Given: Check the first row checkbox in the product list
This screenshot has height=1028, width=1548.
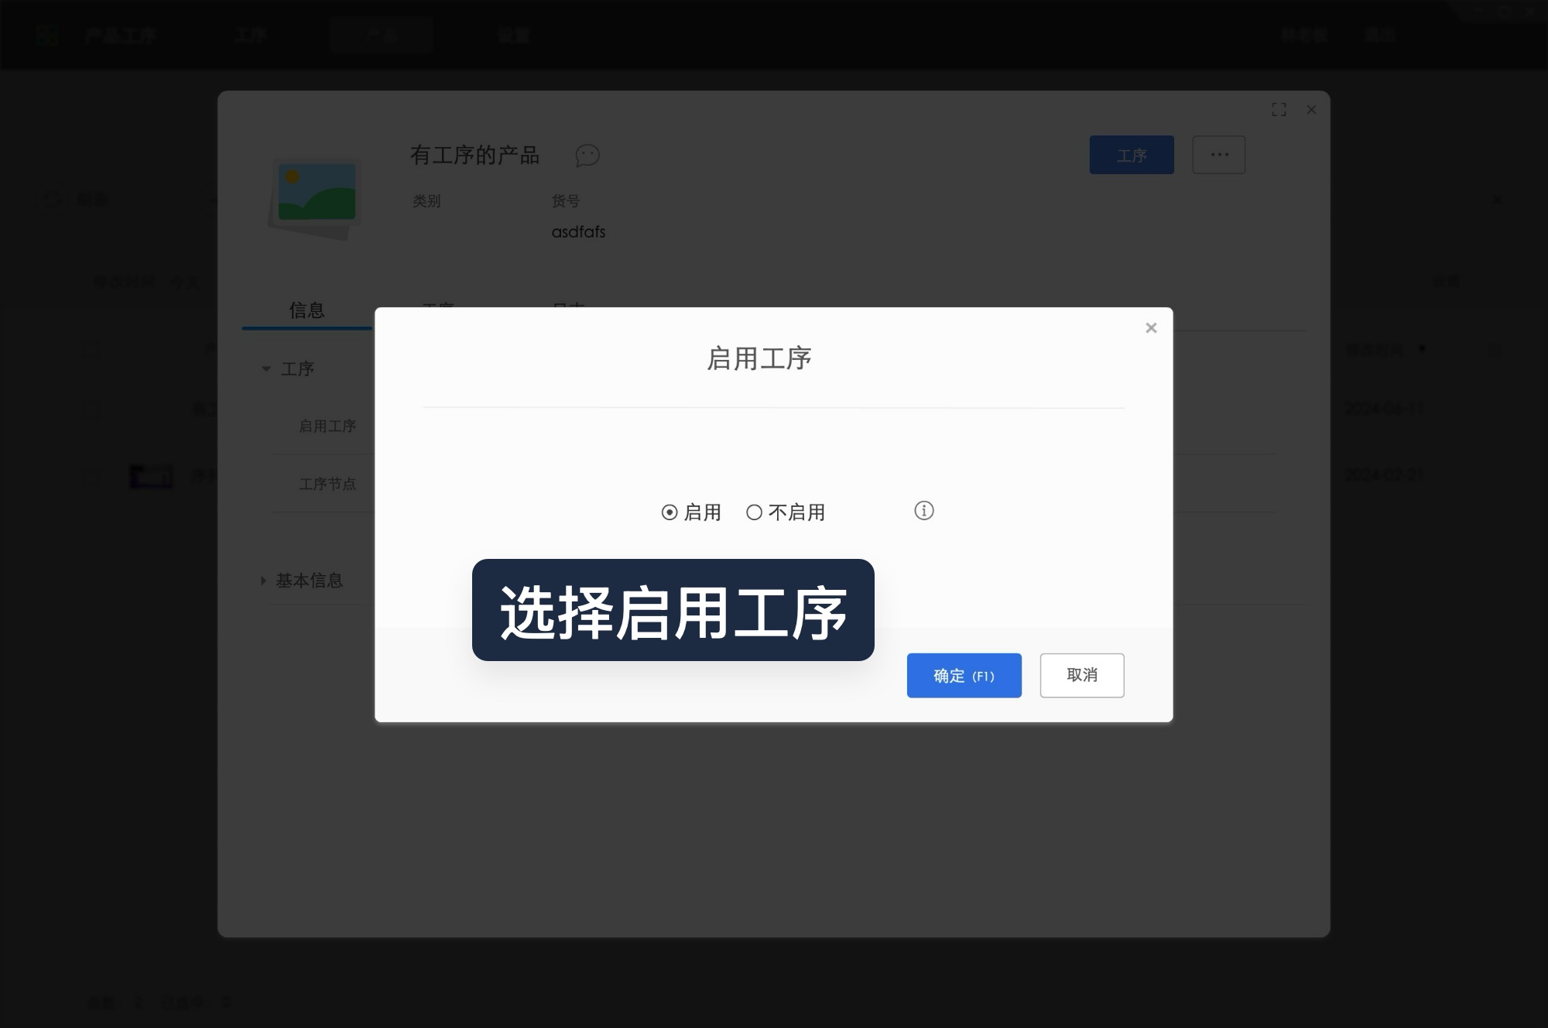Looking at the screenshot, I should 90,408.
